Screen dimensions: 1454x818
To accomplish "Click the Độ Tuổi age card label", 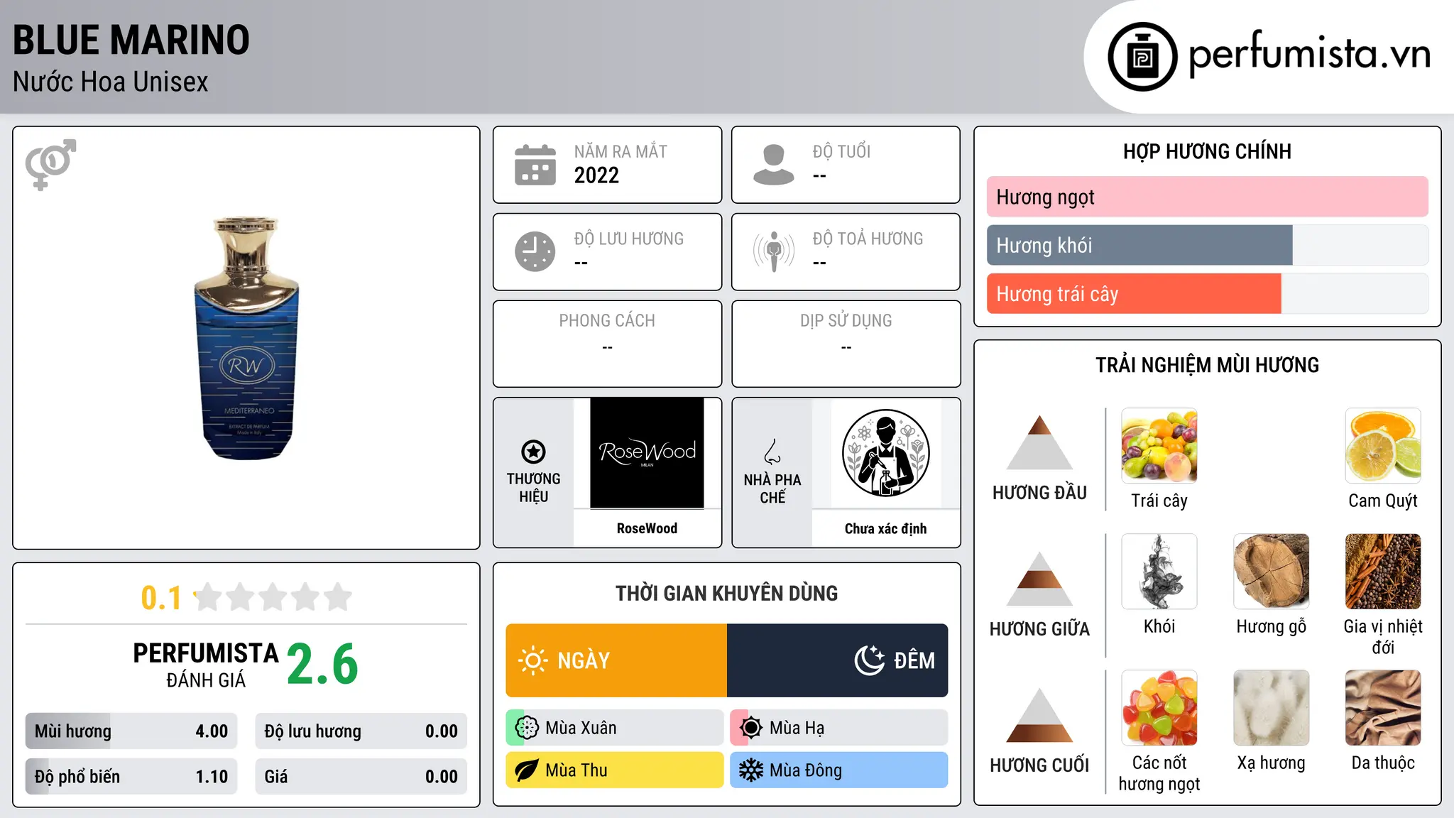I will click(841, 151).
